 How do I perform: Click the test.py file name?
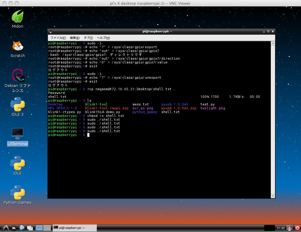(208, 104)
